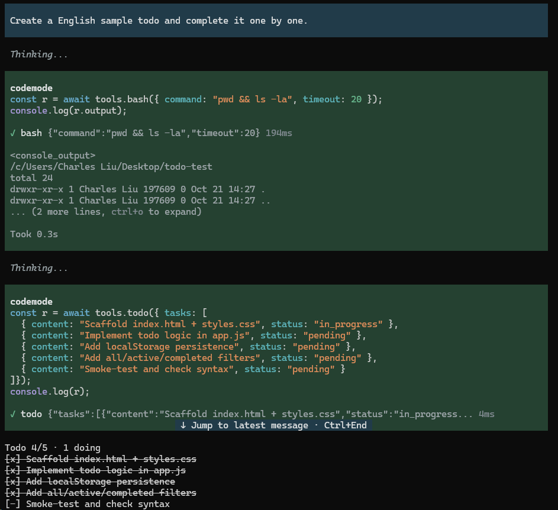Click the 'Todo 4/5 · 1 doing' summary header
Screen dimensions: 558x510
click(x=53, y=448)
